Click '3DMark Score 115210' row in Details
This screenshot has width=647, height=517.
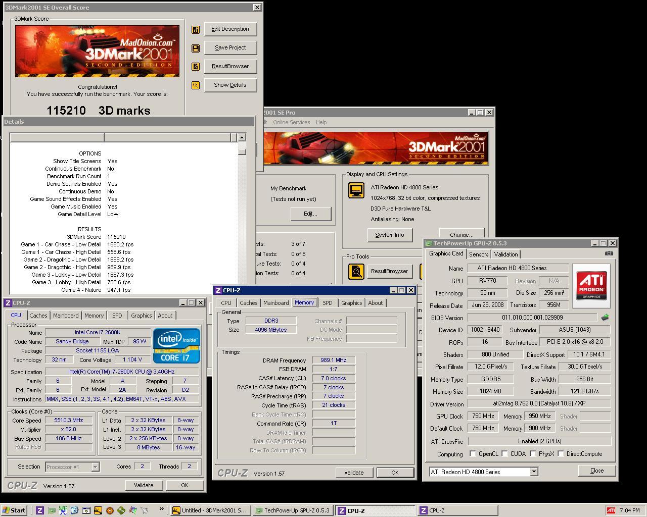[96, 237]
